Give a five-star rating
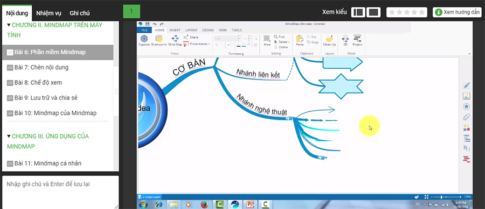Screen dimensions: 485x209 click(x=421, y=12)
